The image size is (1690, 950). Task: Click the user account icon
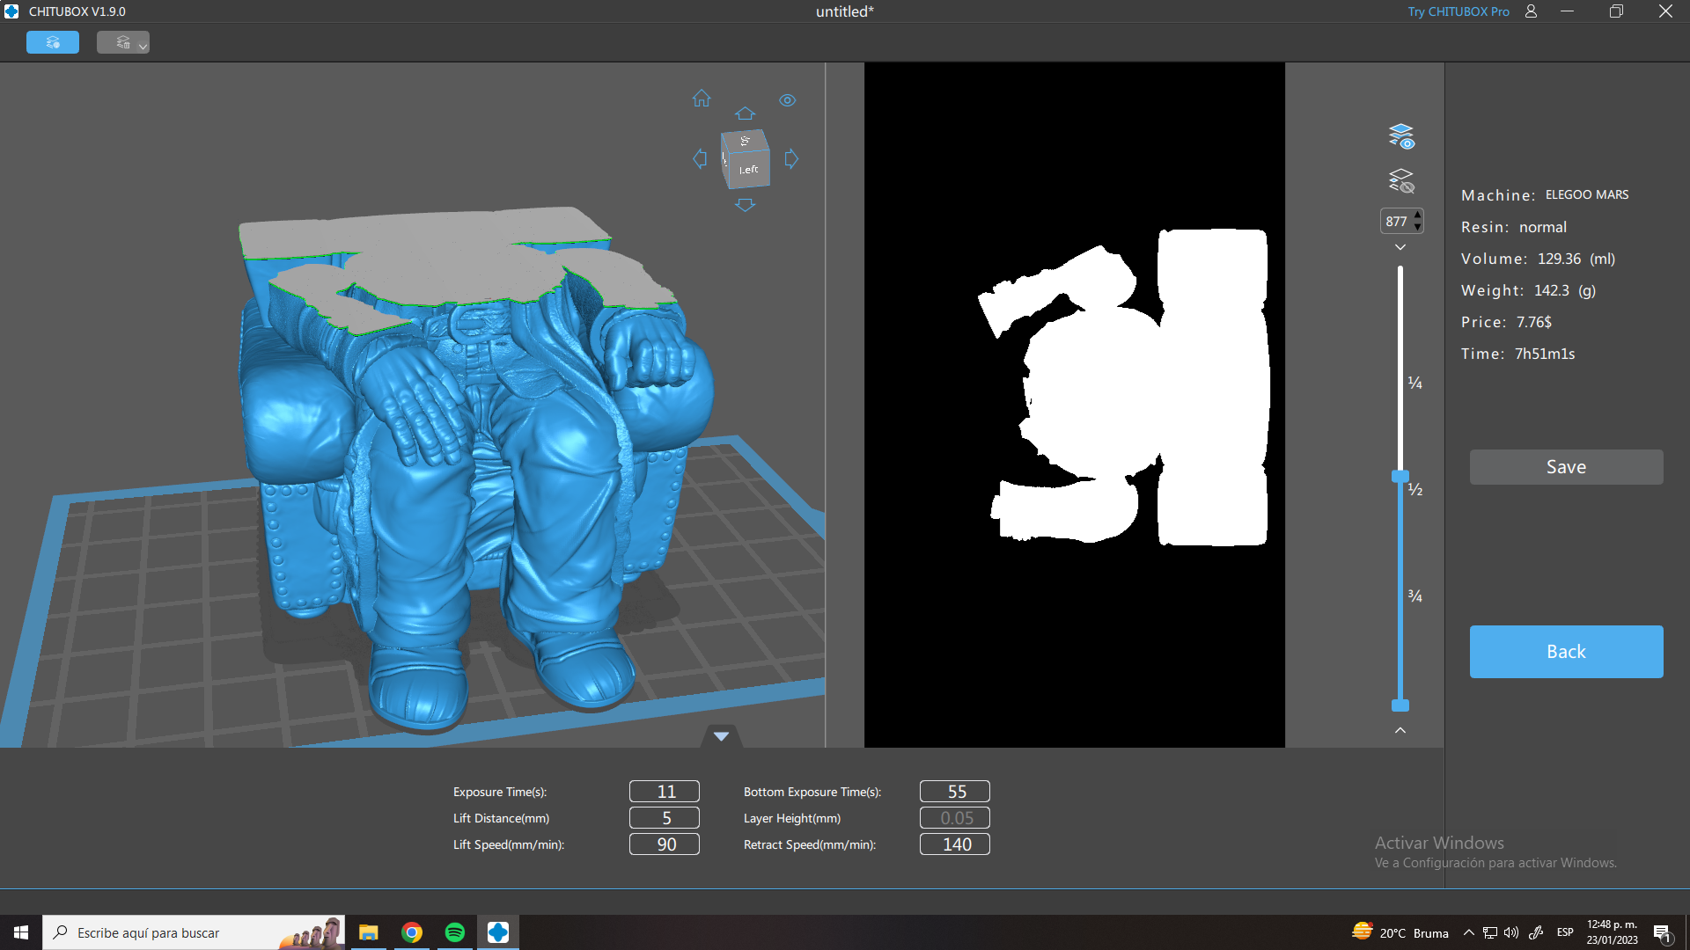click(1531, 11)
